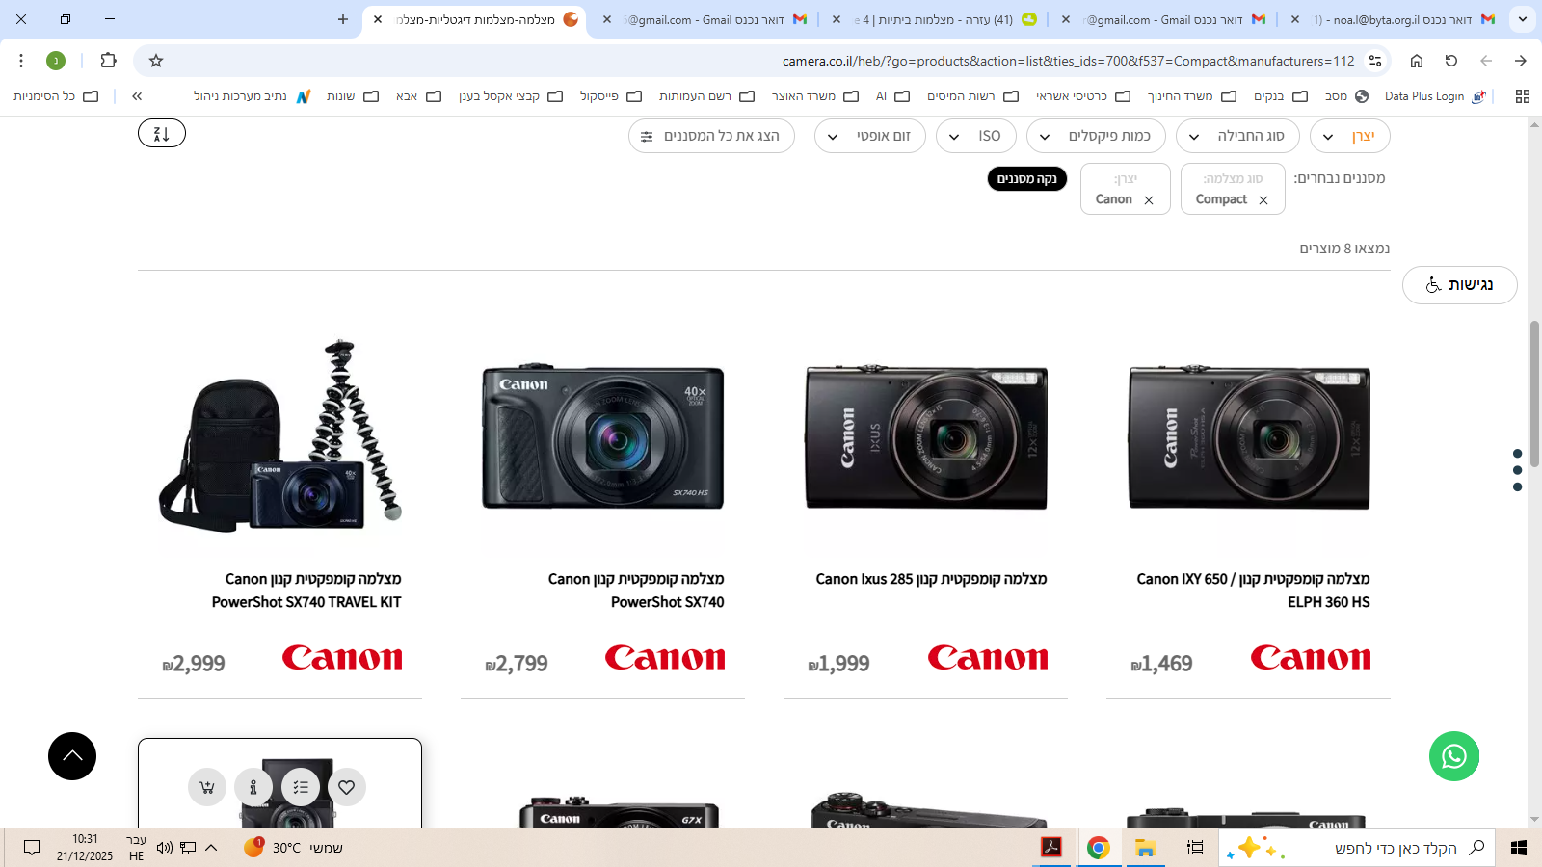Click the ₪1,469 price text

pos(1161,664)
